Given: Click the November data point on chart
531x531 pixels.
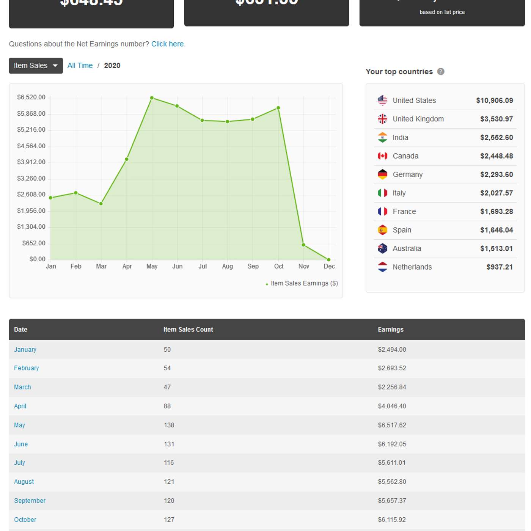Looking at the screenshot, I should pyautogui.click(x=303, y=245).
